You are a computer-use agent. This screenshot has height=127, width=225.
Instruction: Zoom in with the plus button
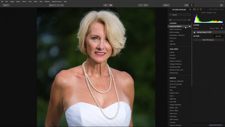coord(62,5)
